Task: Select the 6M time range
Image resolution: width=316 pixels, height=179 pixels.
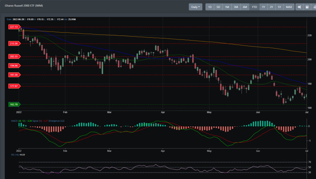Action: click(245, 7)
